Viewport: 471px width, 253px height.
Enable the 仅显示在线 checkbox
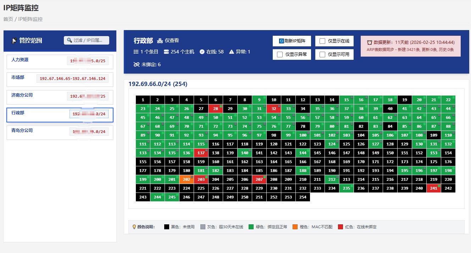[x=323, y=41]
